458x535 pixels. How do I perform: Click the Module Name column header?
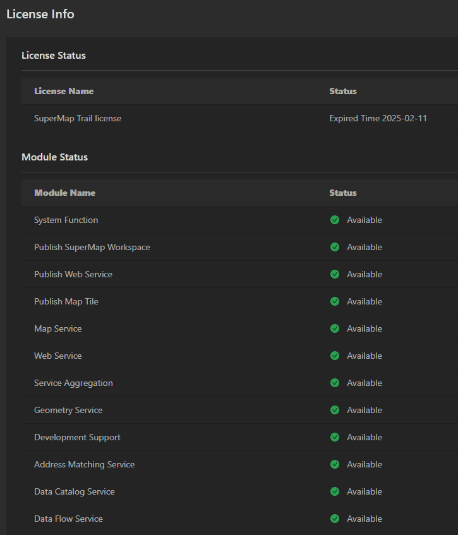[64, 193]
